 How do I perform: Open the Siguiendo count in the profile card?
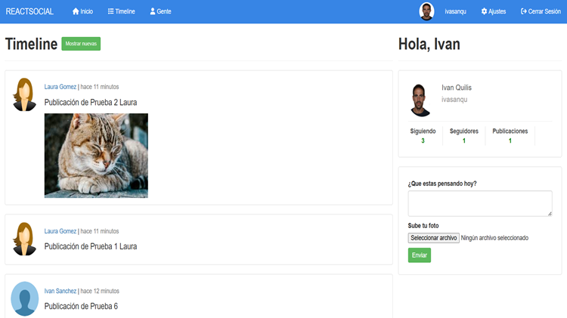[x=423, y=135]
